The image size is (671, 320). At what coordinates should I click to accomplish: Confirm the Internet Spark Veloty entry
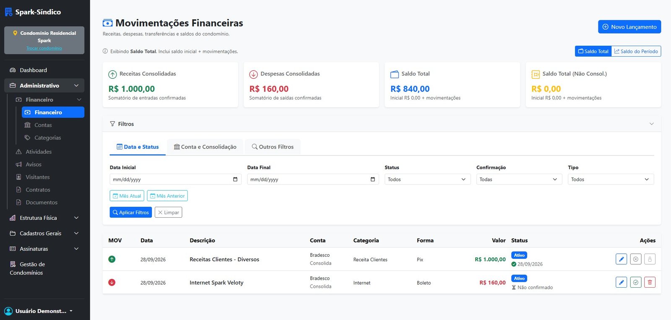pos(635,282)
